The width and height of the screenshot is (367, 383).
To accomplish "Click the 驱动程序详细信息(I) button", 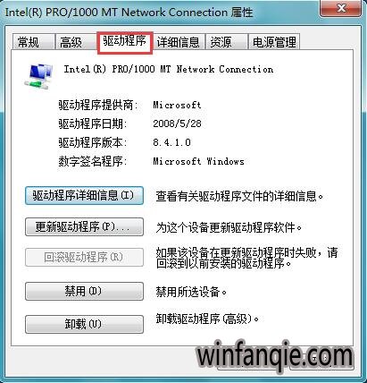I will pos(84,196).
